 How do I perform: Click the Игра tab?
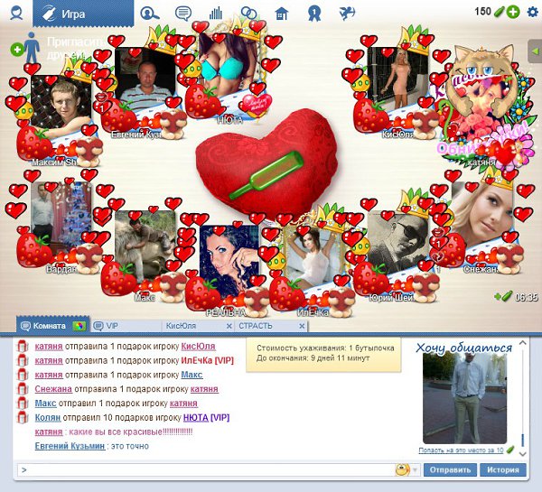click(83, 13)
